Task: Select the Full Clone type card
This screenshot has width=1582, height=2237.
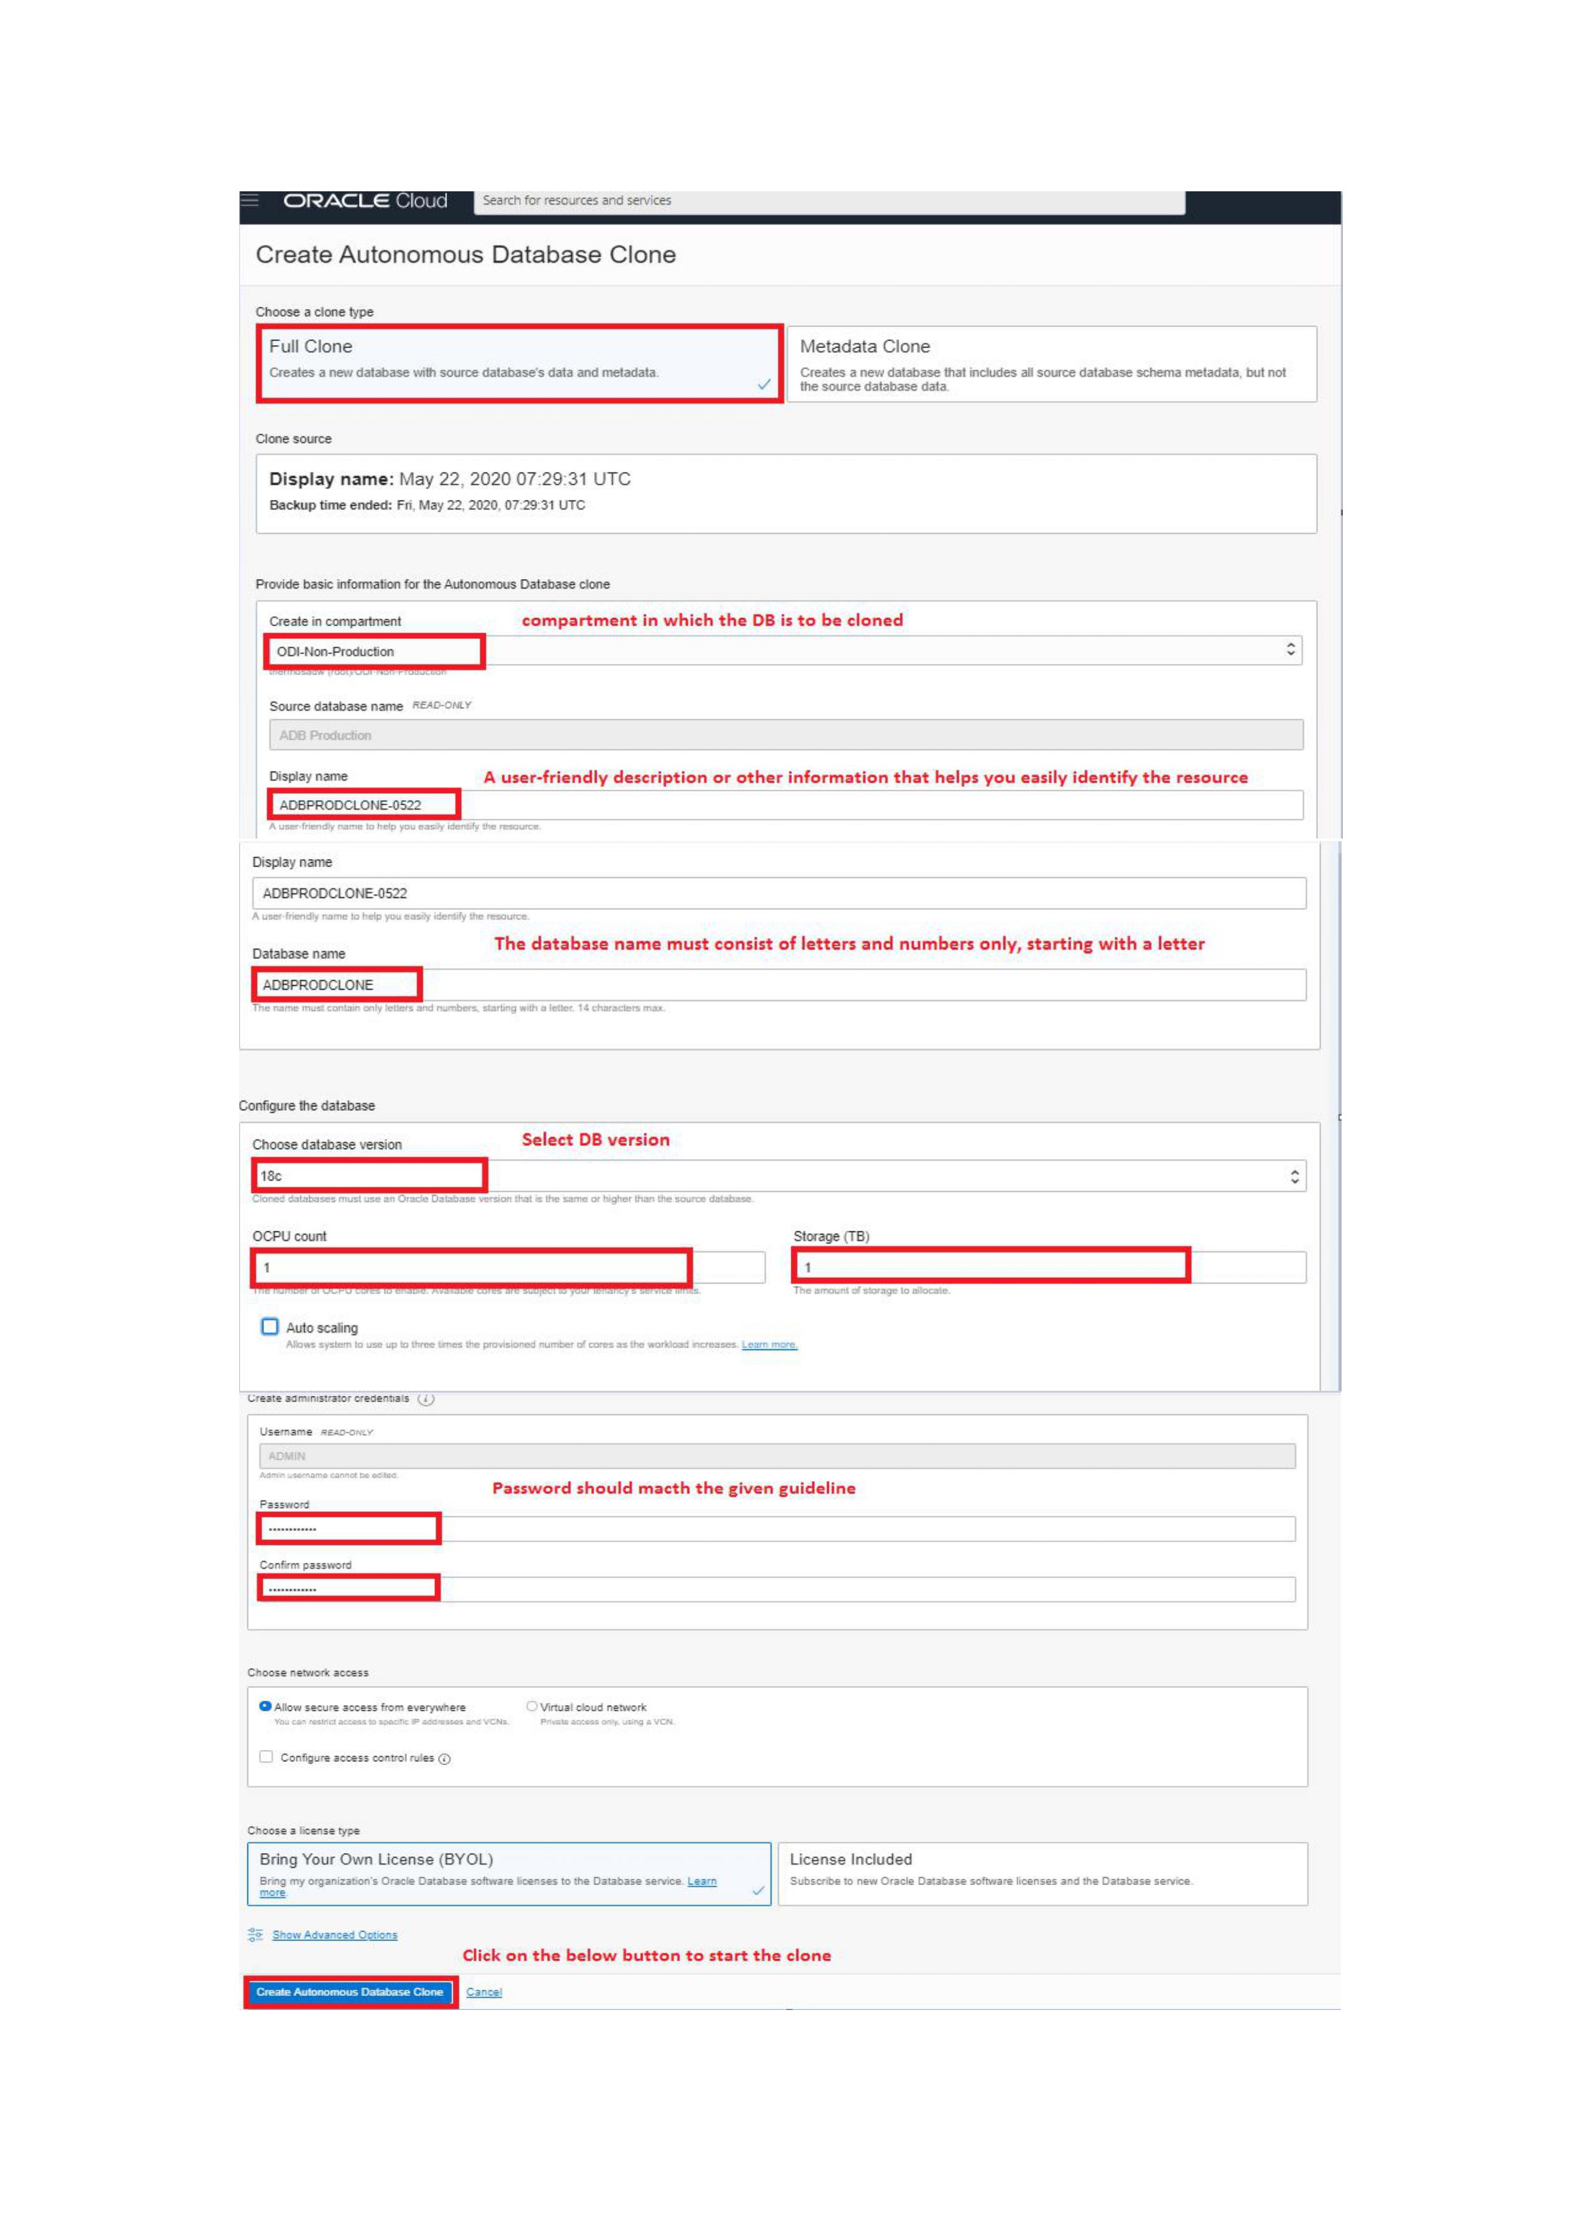Action: pos(520,363)
